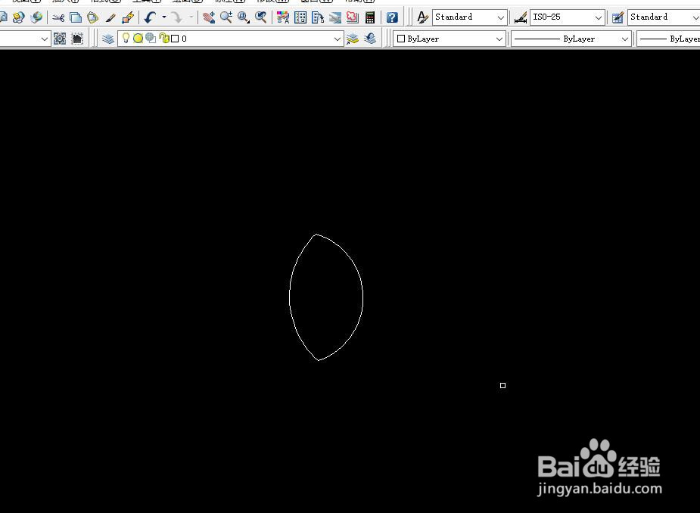Toggle layer 0 freeze in current viewport
The width and height of the screenshot is (700, 513).
coord(151,38)
